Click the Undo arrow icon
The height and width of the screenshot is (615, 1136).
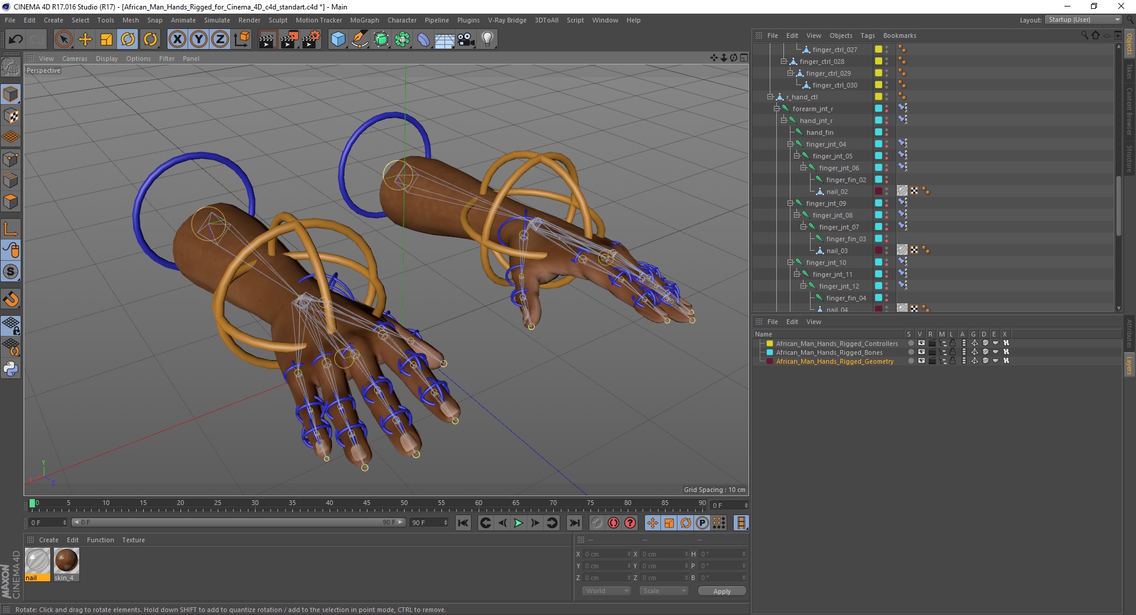pyautogui.click(x=16, y=40)
